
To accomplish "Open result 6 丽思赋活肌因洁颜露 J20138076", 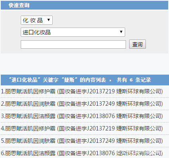I will pos(82,153).
